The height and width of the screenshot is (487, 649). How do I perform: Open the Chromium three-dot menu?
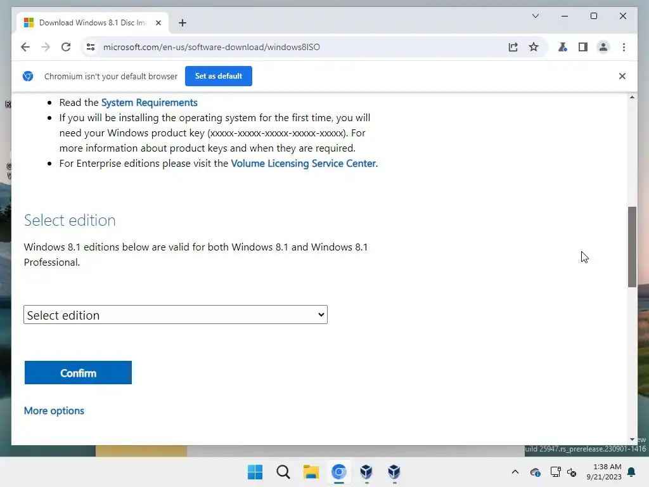[624, 47]
